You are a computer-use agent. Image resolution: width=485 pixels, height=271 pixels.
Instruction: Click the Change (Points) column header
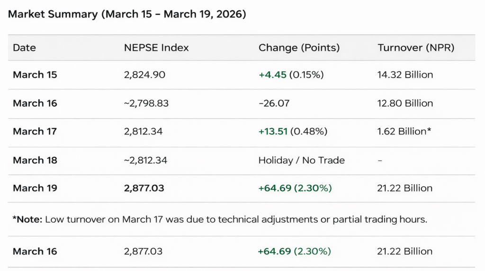tap(299, 47)
